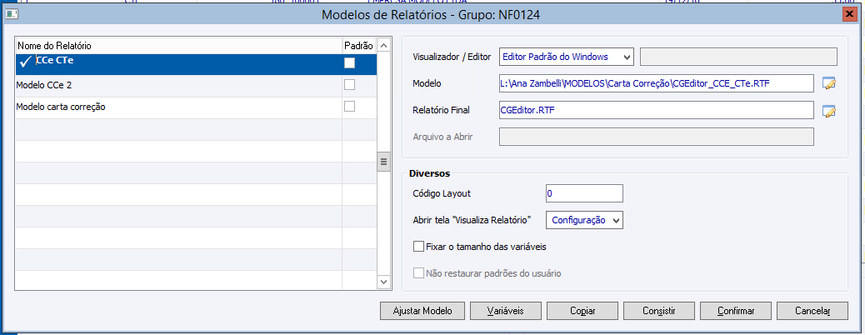The height and width of the screenshot is (335, 865).
Task: Click the checkmark icon on CCe CTe row
Action: tap(25, 62)
